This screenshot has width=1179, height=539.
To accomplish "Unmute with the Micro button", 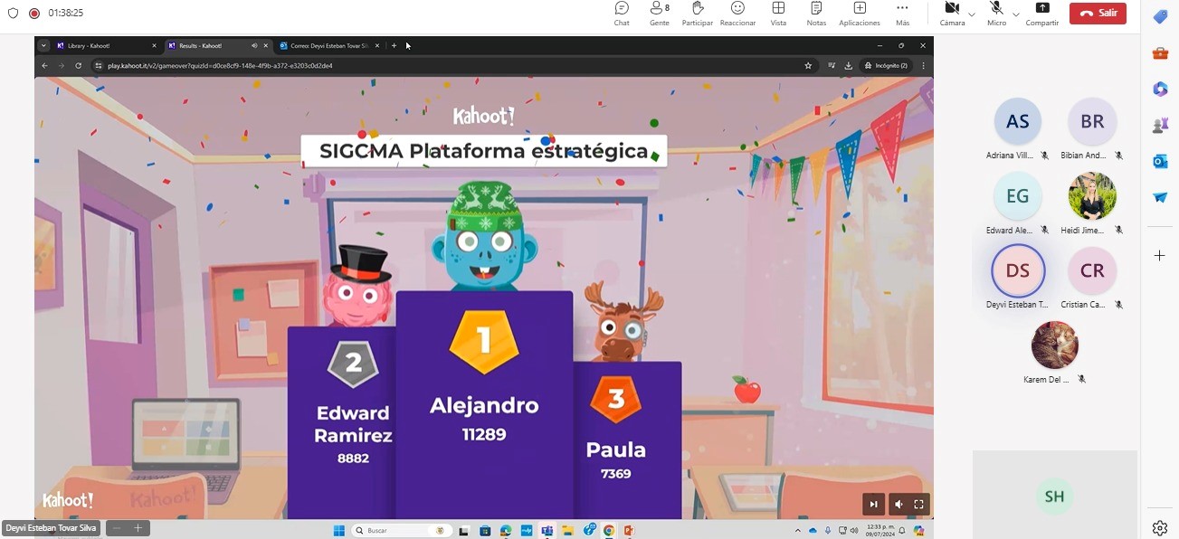I will pos(996,14).
